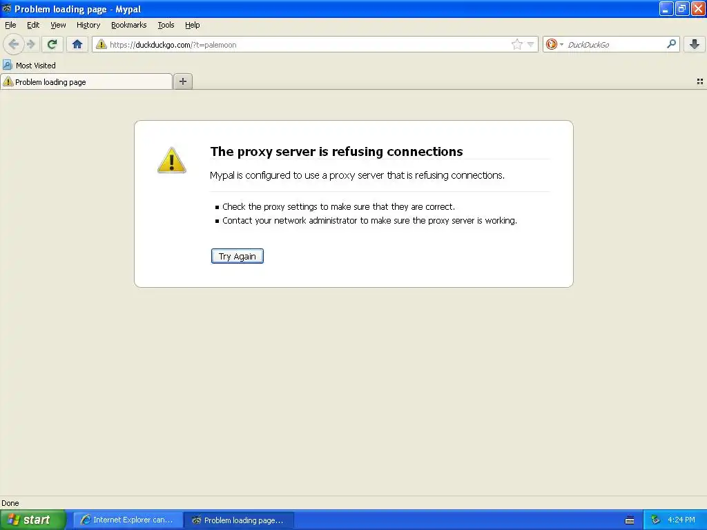707x530 pixels.
Task: Click the 4:24 PM system clock
Action: pyautogui.click(x=681, y=520)
